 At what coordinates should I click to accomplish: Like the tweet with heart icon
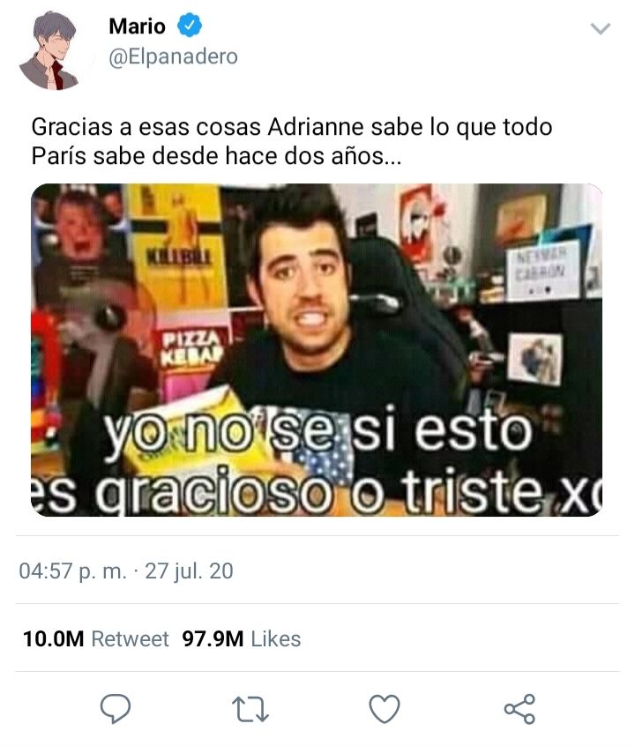coord(385,709)
